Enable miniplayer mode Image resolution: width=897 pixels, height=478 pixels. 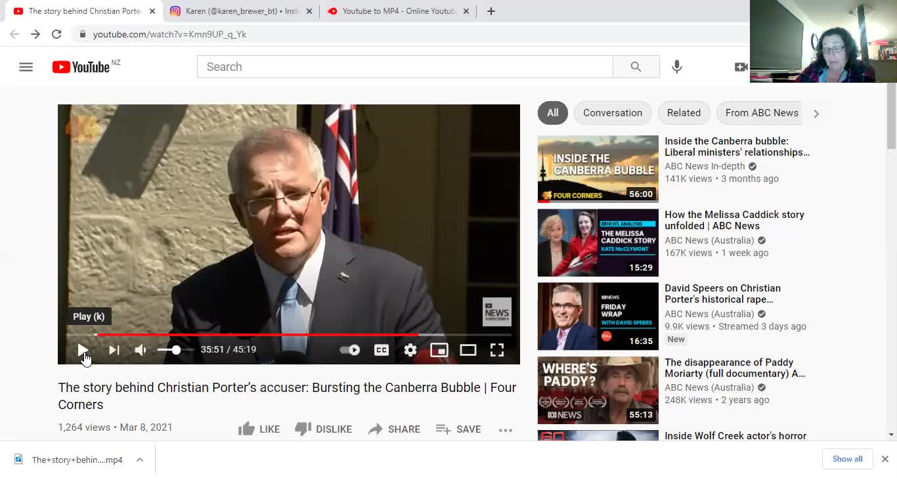439,350
